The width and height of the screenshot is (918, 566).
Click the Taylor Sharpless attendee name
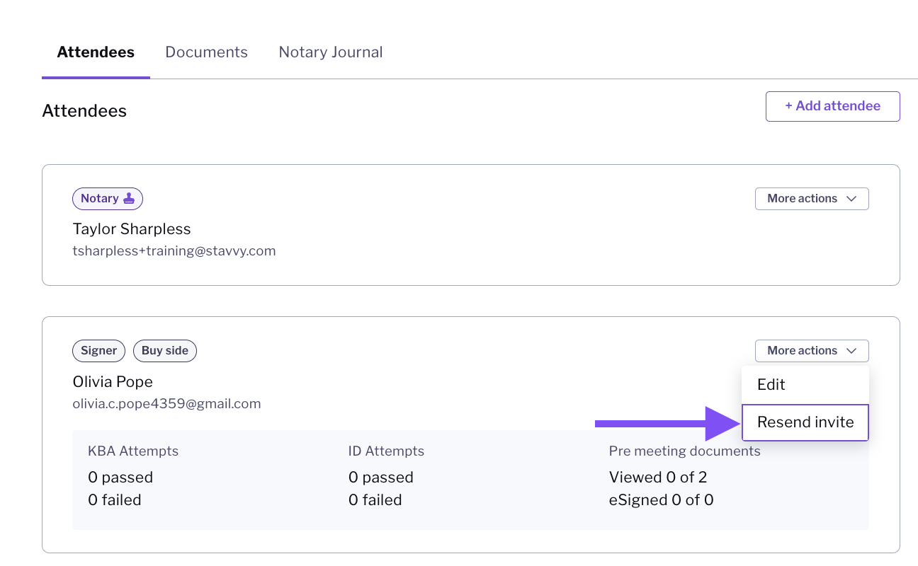(132, 229)
